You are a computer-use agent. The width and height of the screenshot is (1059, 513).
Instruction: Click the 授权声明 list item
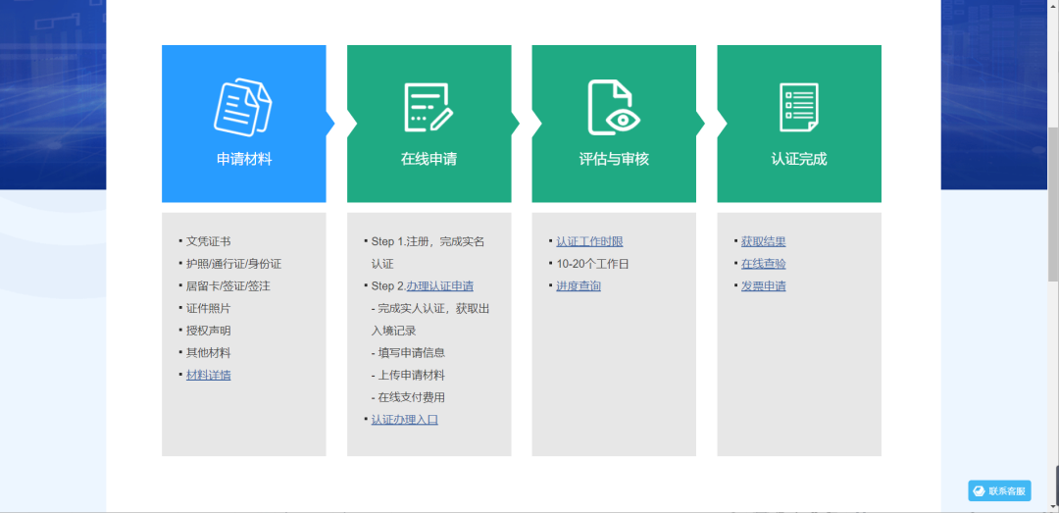pyautogui.click(x=209, y=331)
